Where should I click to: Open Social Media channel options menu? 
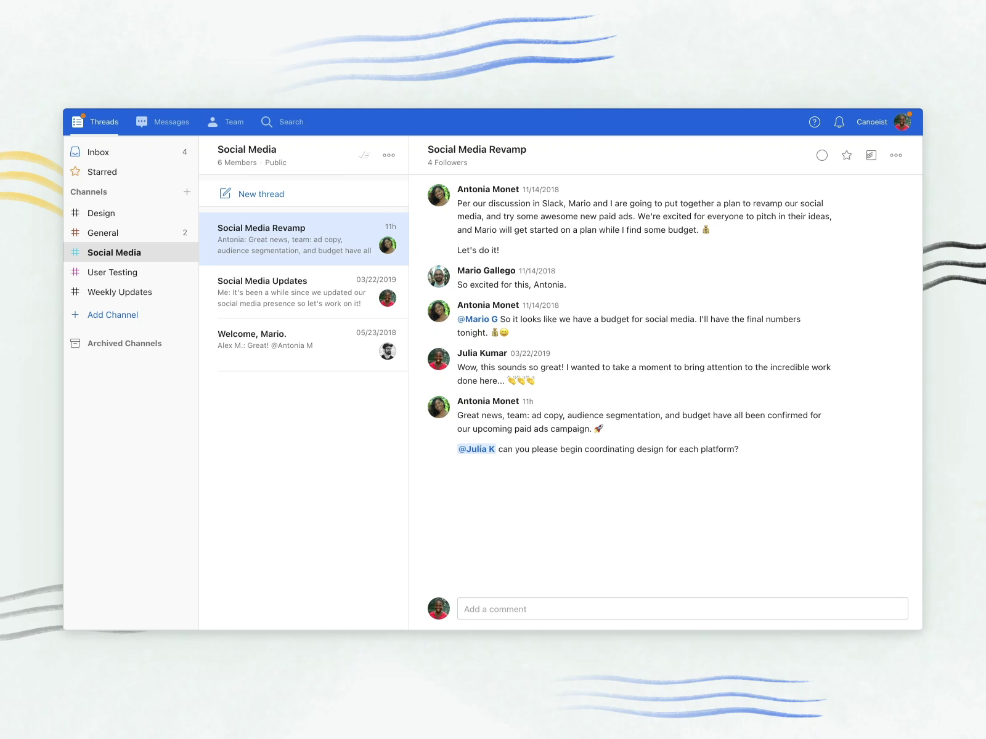tap(388, 155)
